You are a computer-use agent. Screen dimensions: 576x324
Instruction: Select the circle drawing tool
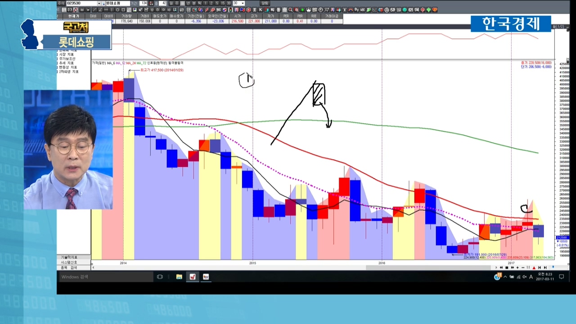point(118,10)
